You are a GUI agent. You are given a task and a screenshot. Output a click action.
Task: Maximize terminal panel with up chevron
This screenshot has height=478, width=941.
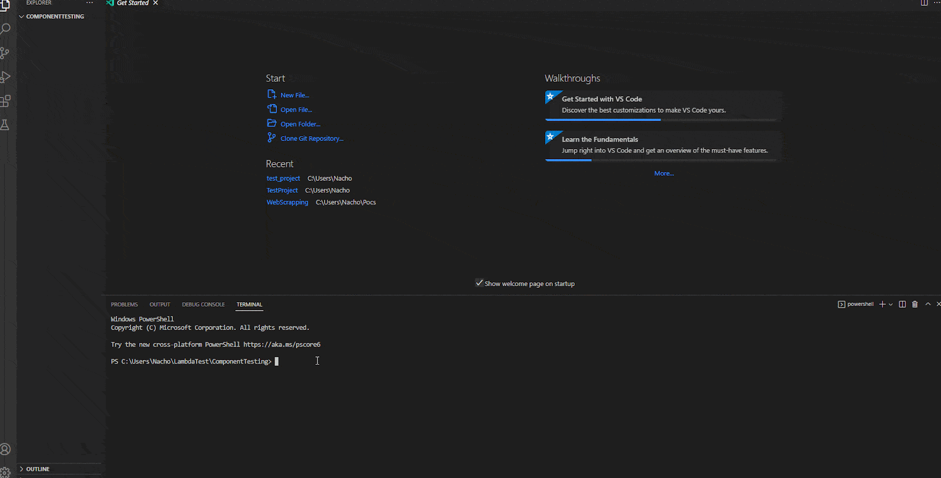(928, 304)
